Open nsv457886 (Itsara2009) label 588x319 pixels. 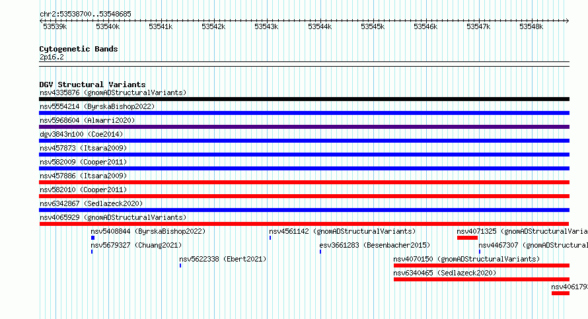(x=83, y=176)
